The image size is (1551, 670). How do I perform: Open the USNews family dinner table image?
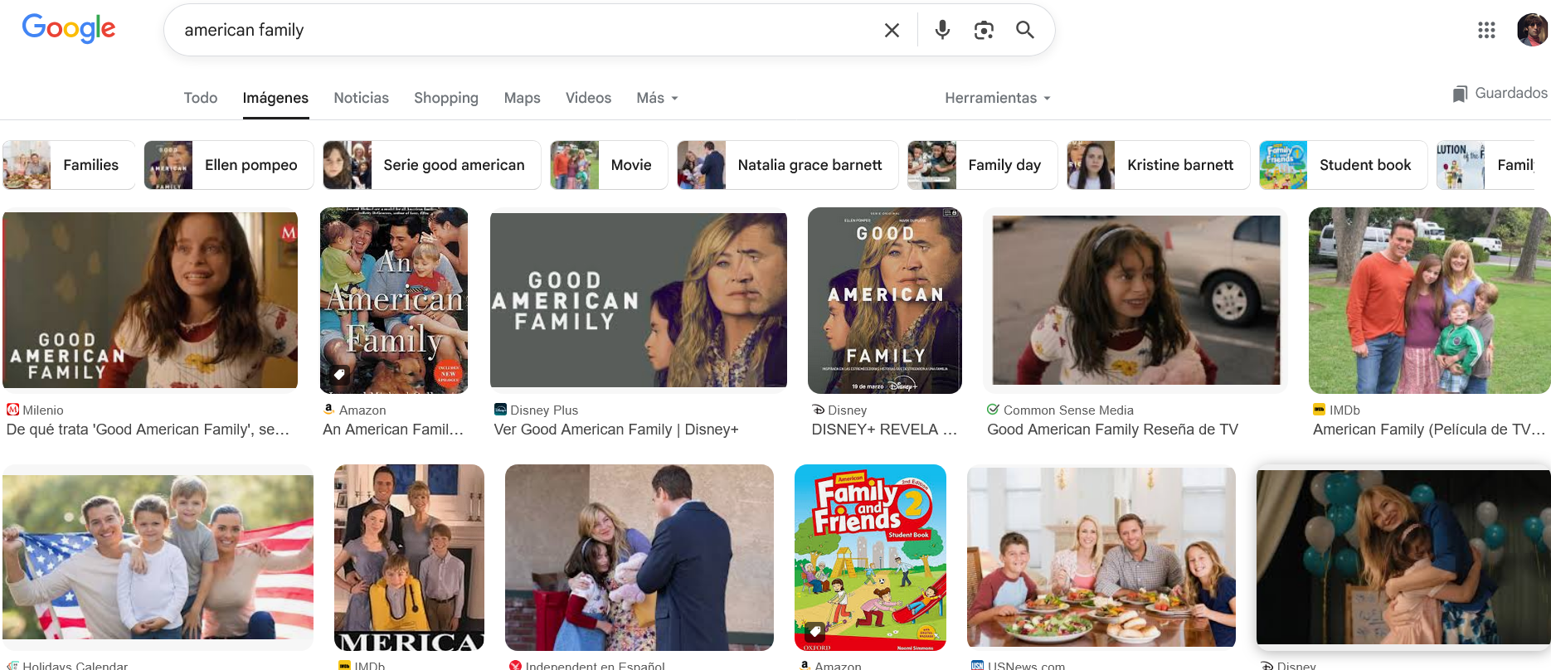point(1101,557)
